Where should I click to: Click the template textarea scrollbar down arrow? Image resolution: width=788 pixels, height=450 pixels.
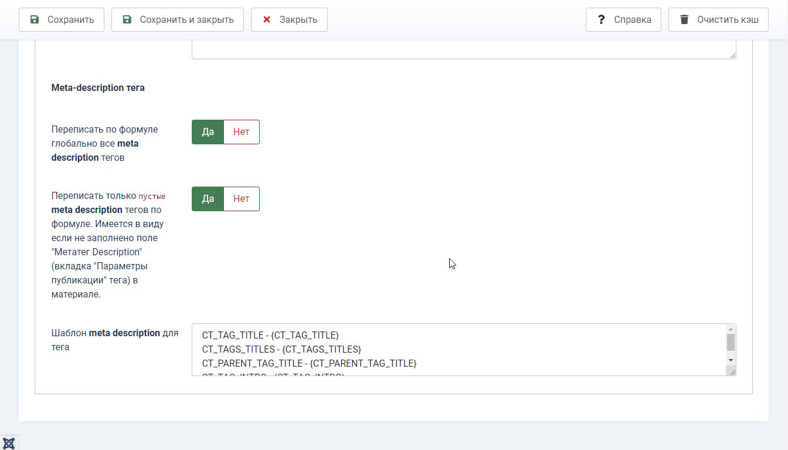[x=731, y=360]
